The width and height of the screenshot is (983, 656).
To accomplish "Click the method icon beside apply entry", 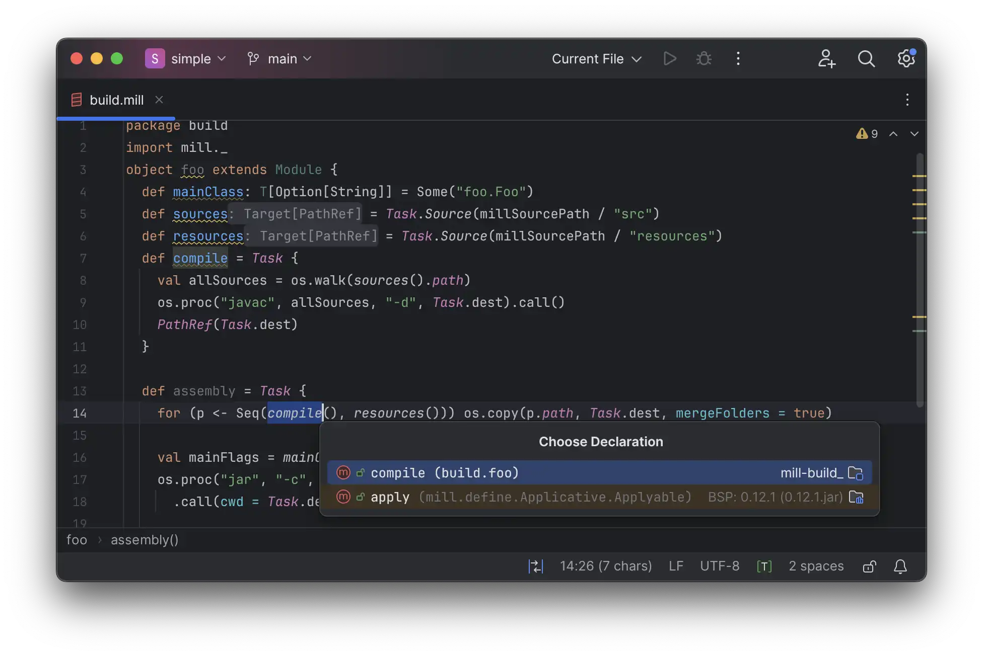I will pyautogui.click(x=343, y=497).
